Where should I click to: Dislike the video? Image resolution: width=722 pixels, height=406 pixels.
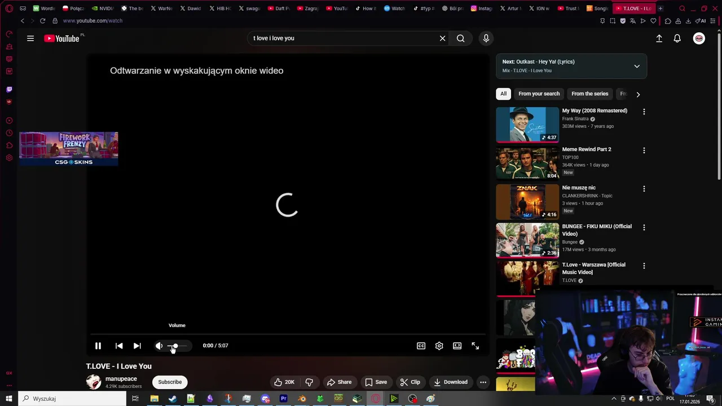pyautogui.click(x=309, y=382)
